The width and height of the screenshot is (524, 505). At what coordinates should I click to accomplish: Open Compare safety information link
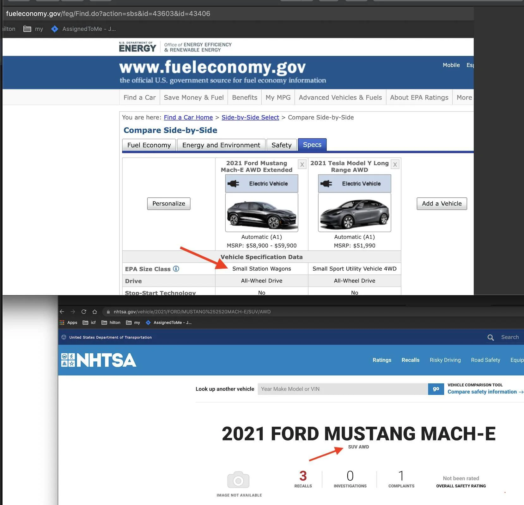pyautogui.click(x=485, y=392)
